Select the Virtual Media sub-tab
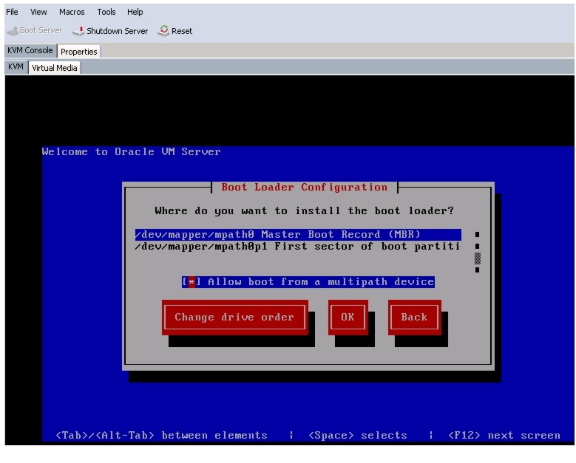576x463 pixels. pos(55,68)
